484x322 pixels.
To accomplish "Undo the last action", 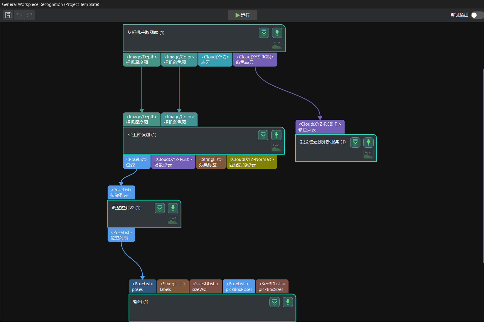I will tap(19, 15).
